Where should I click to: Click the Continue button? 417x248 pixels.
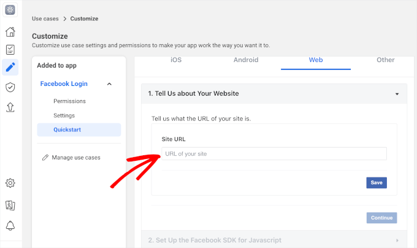tap(382, 218)
